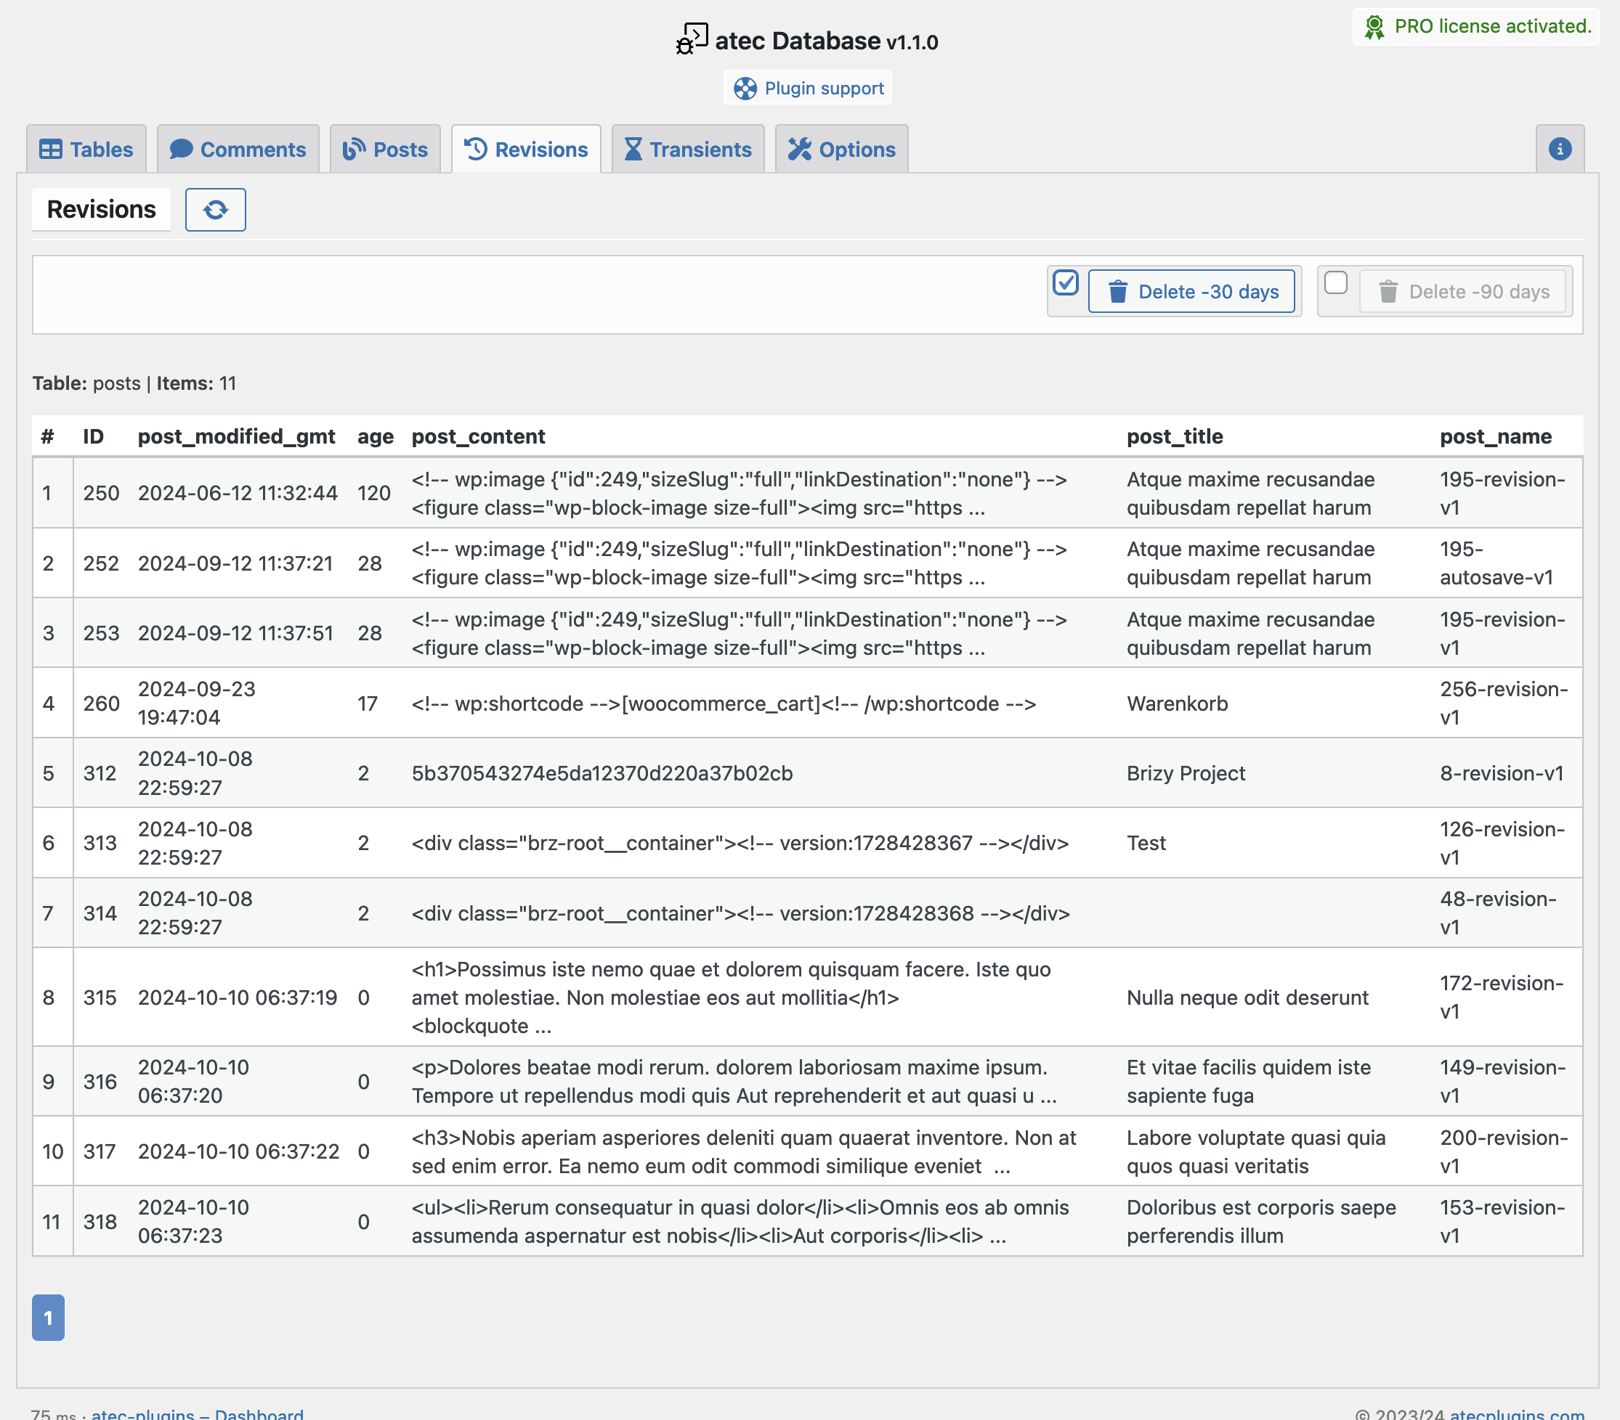
Task: Click the atec Database logo icon
Action: 692,38
